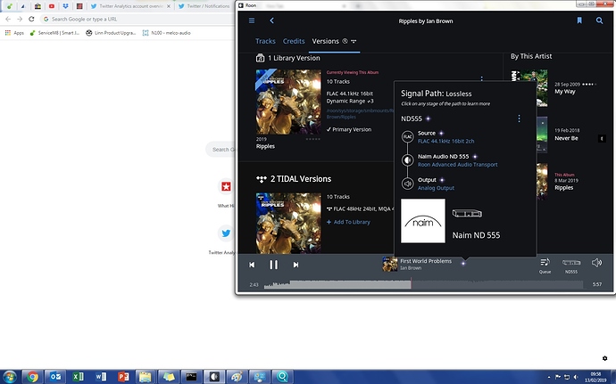
Task: Open My Way album by this artist
Action: 565,92
